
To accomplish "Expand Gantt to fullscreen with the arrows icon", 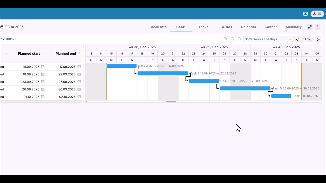I will point(310,27).
